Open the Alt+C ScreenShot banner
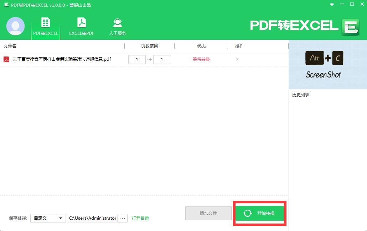The height and width of the screenshot is (231, 367). [x=327, y=64]
